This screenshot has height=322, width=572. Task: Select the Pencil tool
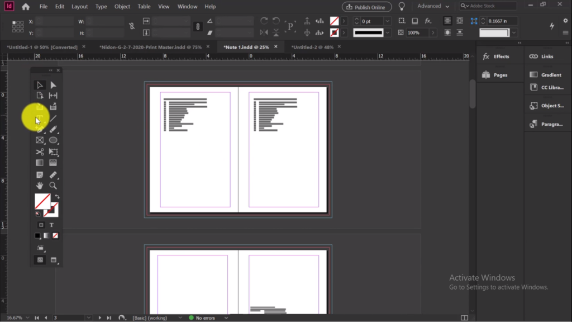coord(53,129)
